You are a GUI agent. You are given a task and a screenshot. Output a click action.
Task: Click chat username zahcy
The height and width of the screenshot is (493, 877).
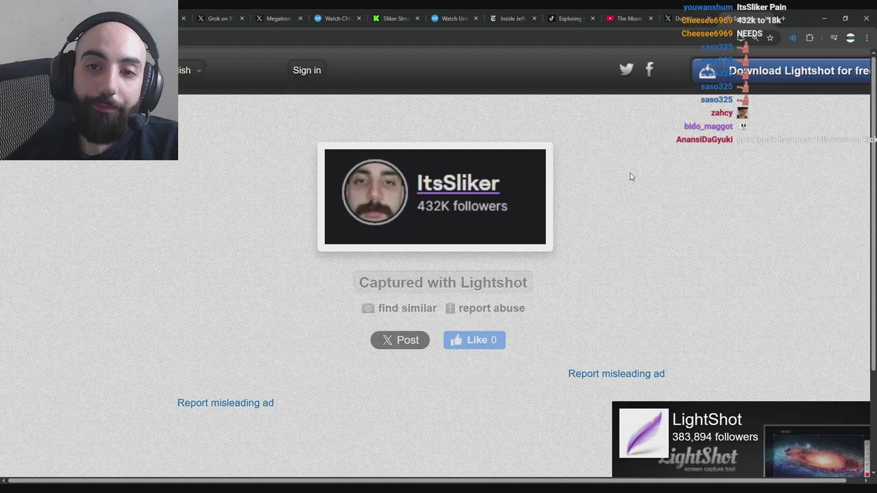pos(721,113)
